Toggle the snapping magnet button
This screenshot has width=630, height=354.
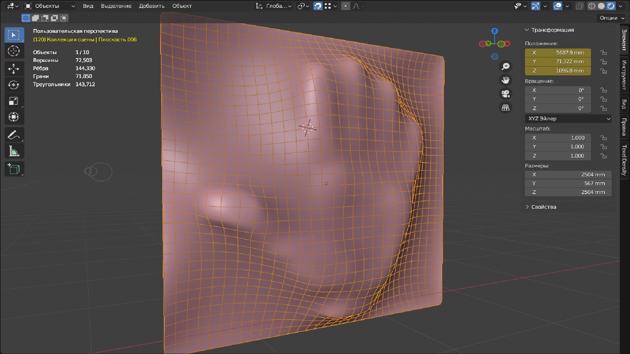click(x=318, y=6)
